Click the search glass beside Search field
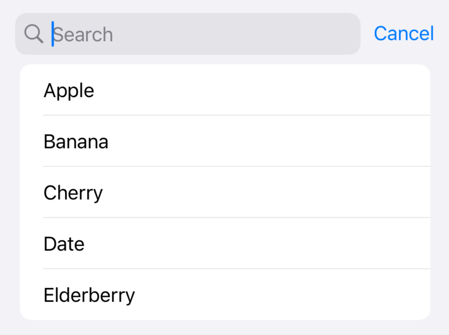This screenshot has width=449, height=335. click(x=34, y=34)
